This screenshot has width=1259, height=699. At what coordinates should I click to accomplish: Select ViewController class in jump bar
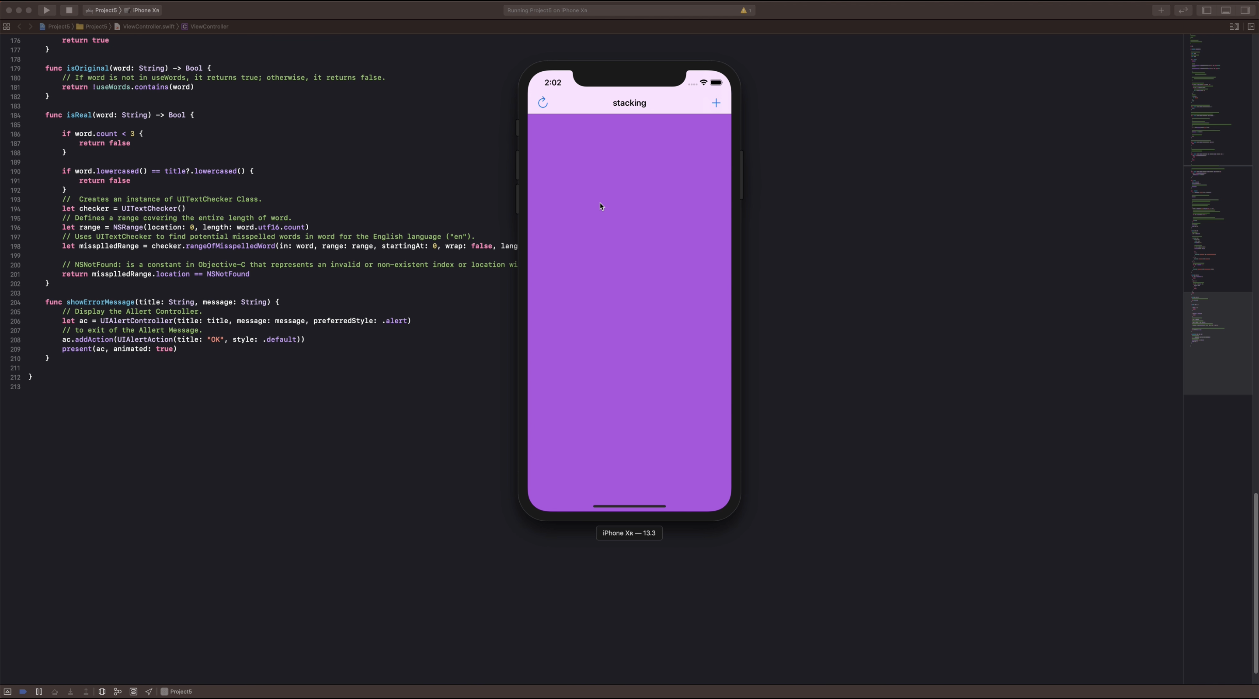(x=209, y=26)
